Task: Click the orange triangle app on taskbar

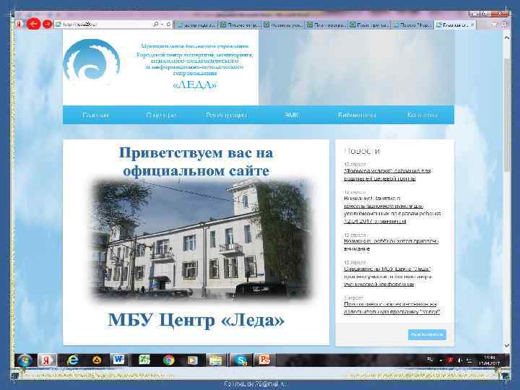Action: point(97,360)
